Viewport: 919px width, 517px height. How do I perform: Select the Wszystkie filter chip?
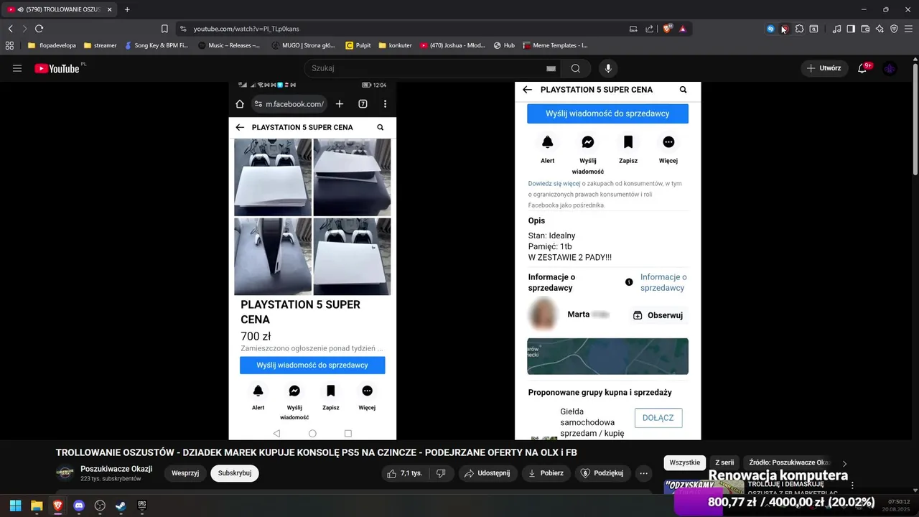684,462
